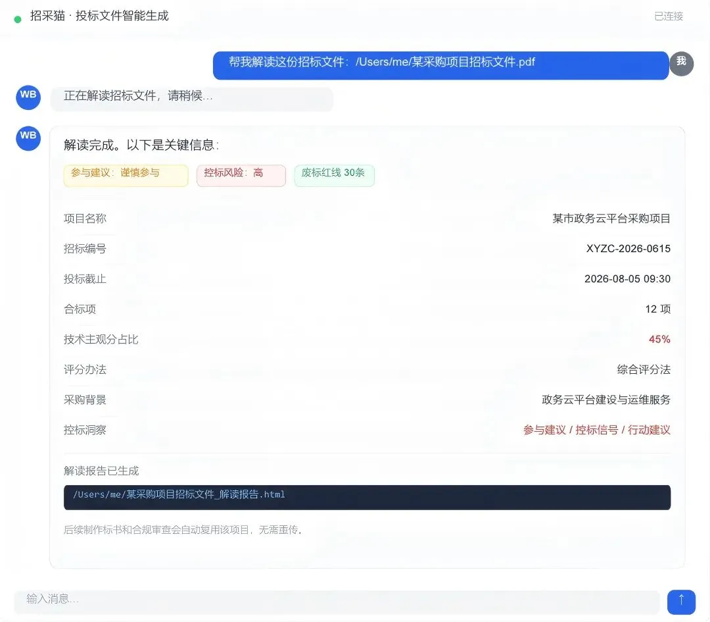
Task: Click the 项目名称 label
Action: click(85, 219)
